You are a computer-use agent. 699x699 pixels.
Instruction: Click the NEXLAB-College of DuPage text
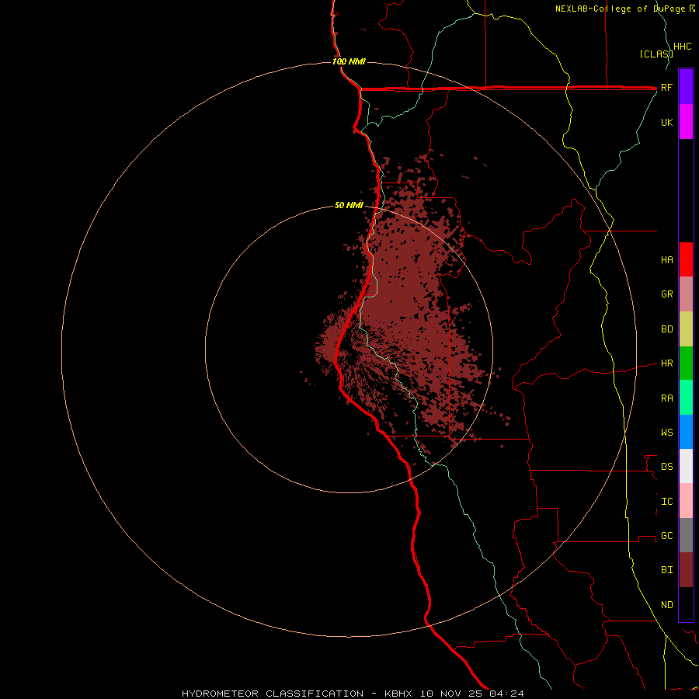[620, 9]
